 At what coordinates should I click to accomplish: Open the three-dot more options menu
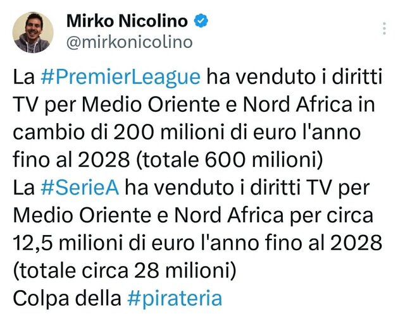pos(384,28)
